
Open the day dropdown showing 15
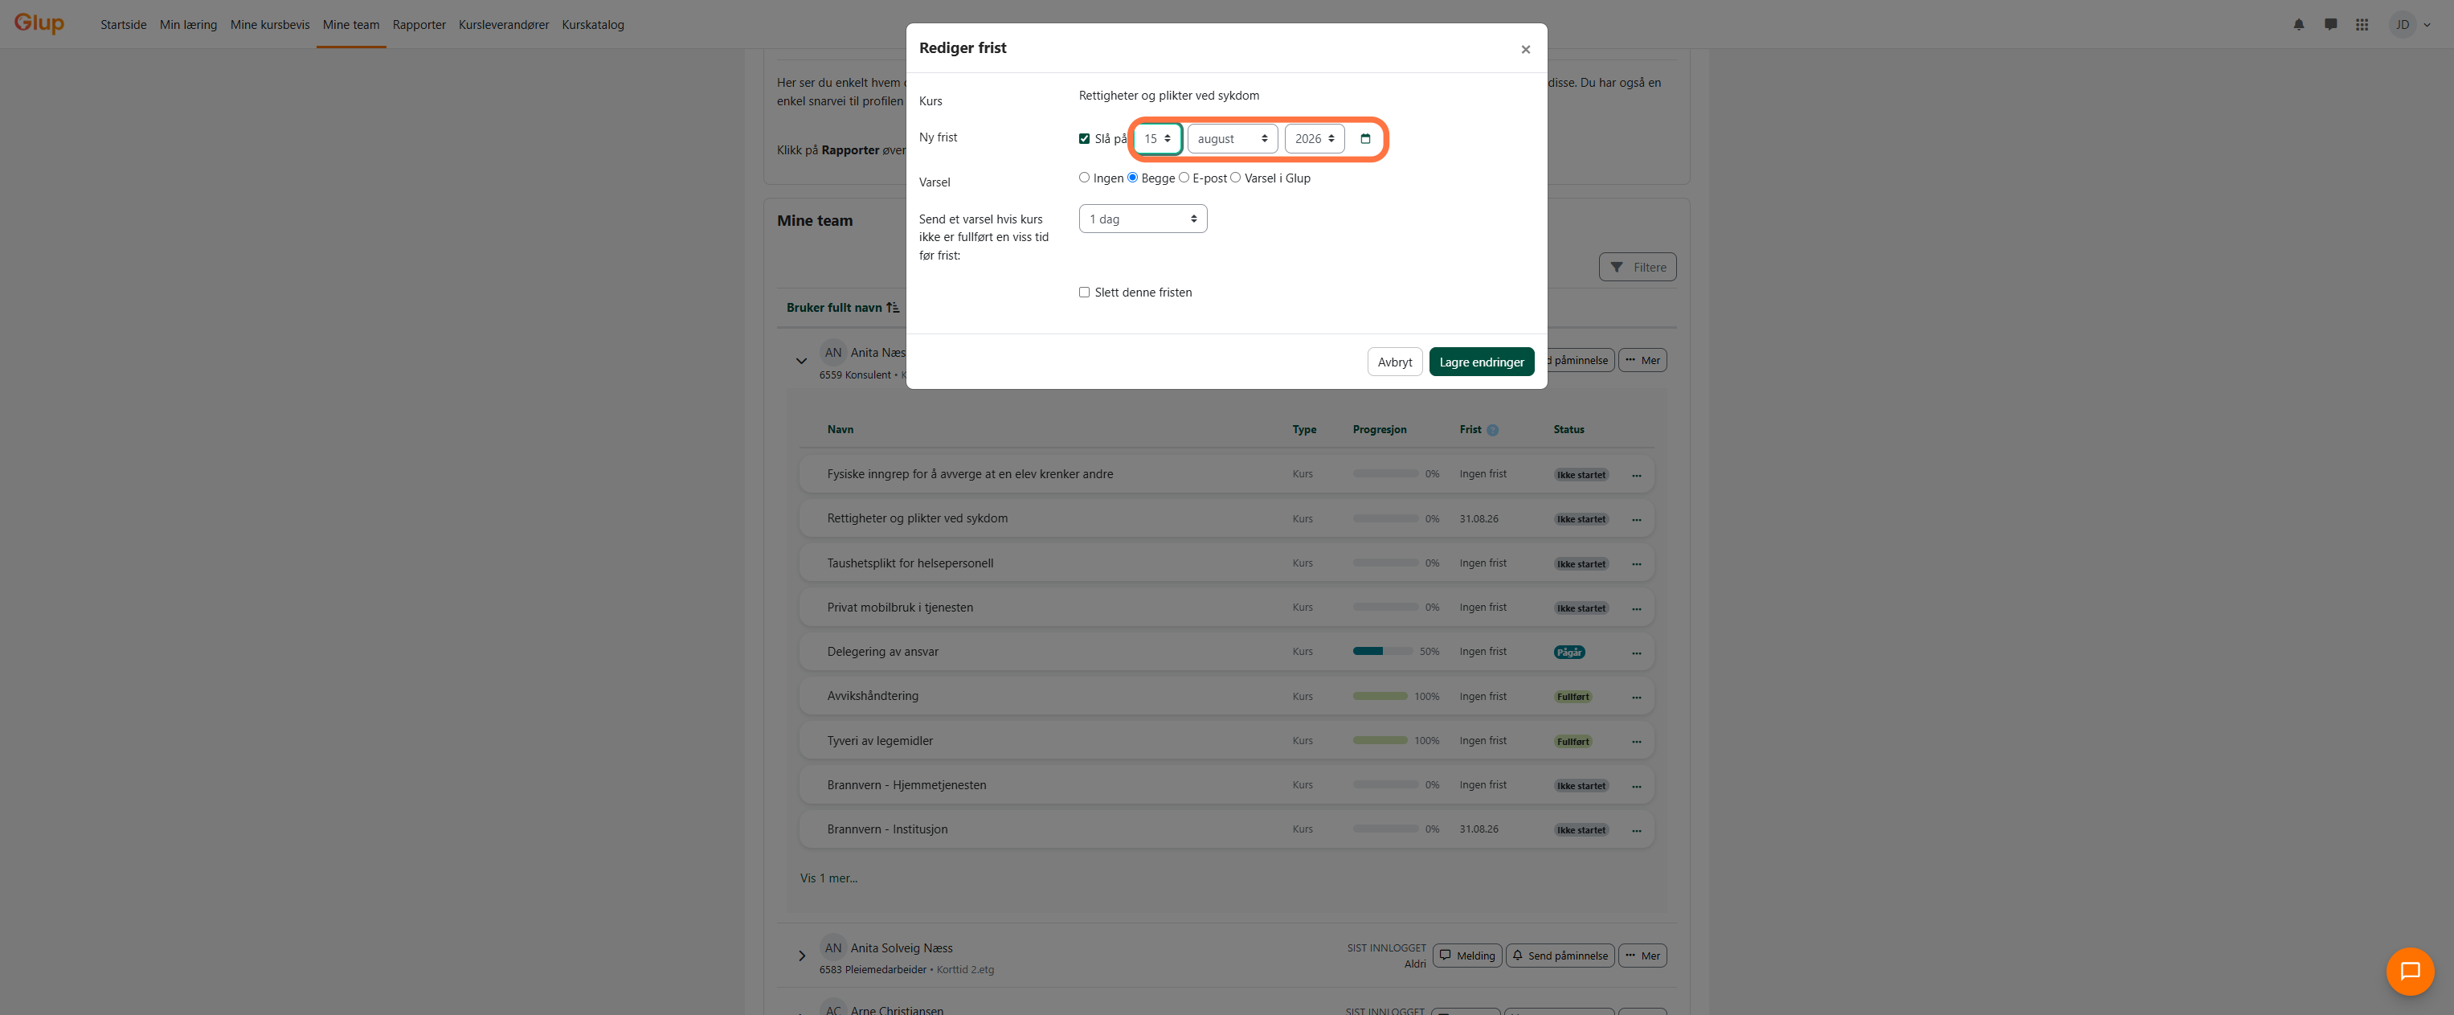coord(1156,139)
